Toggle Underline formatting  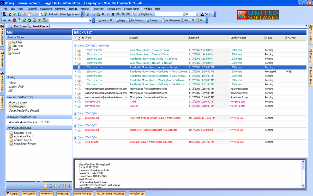click(113, 14)
